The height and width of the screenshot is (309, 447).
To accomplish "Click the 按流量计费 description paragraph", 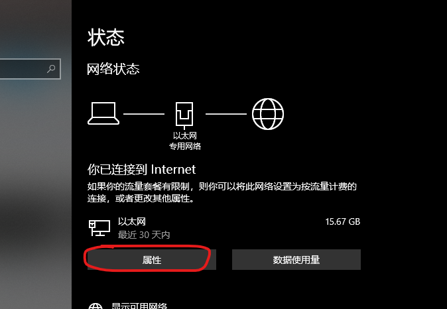I will (222, 192).
